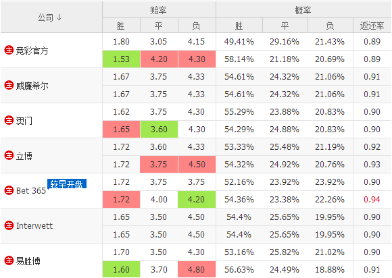Click the 较早开盘 blue badge

(x=67, y=184)
